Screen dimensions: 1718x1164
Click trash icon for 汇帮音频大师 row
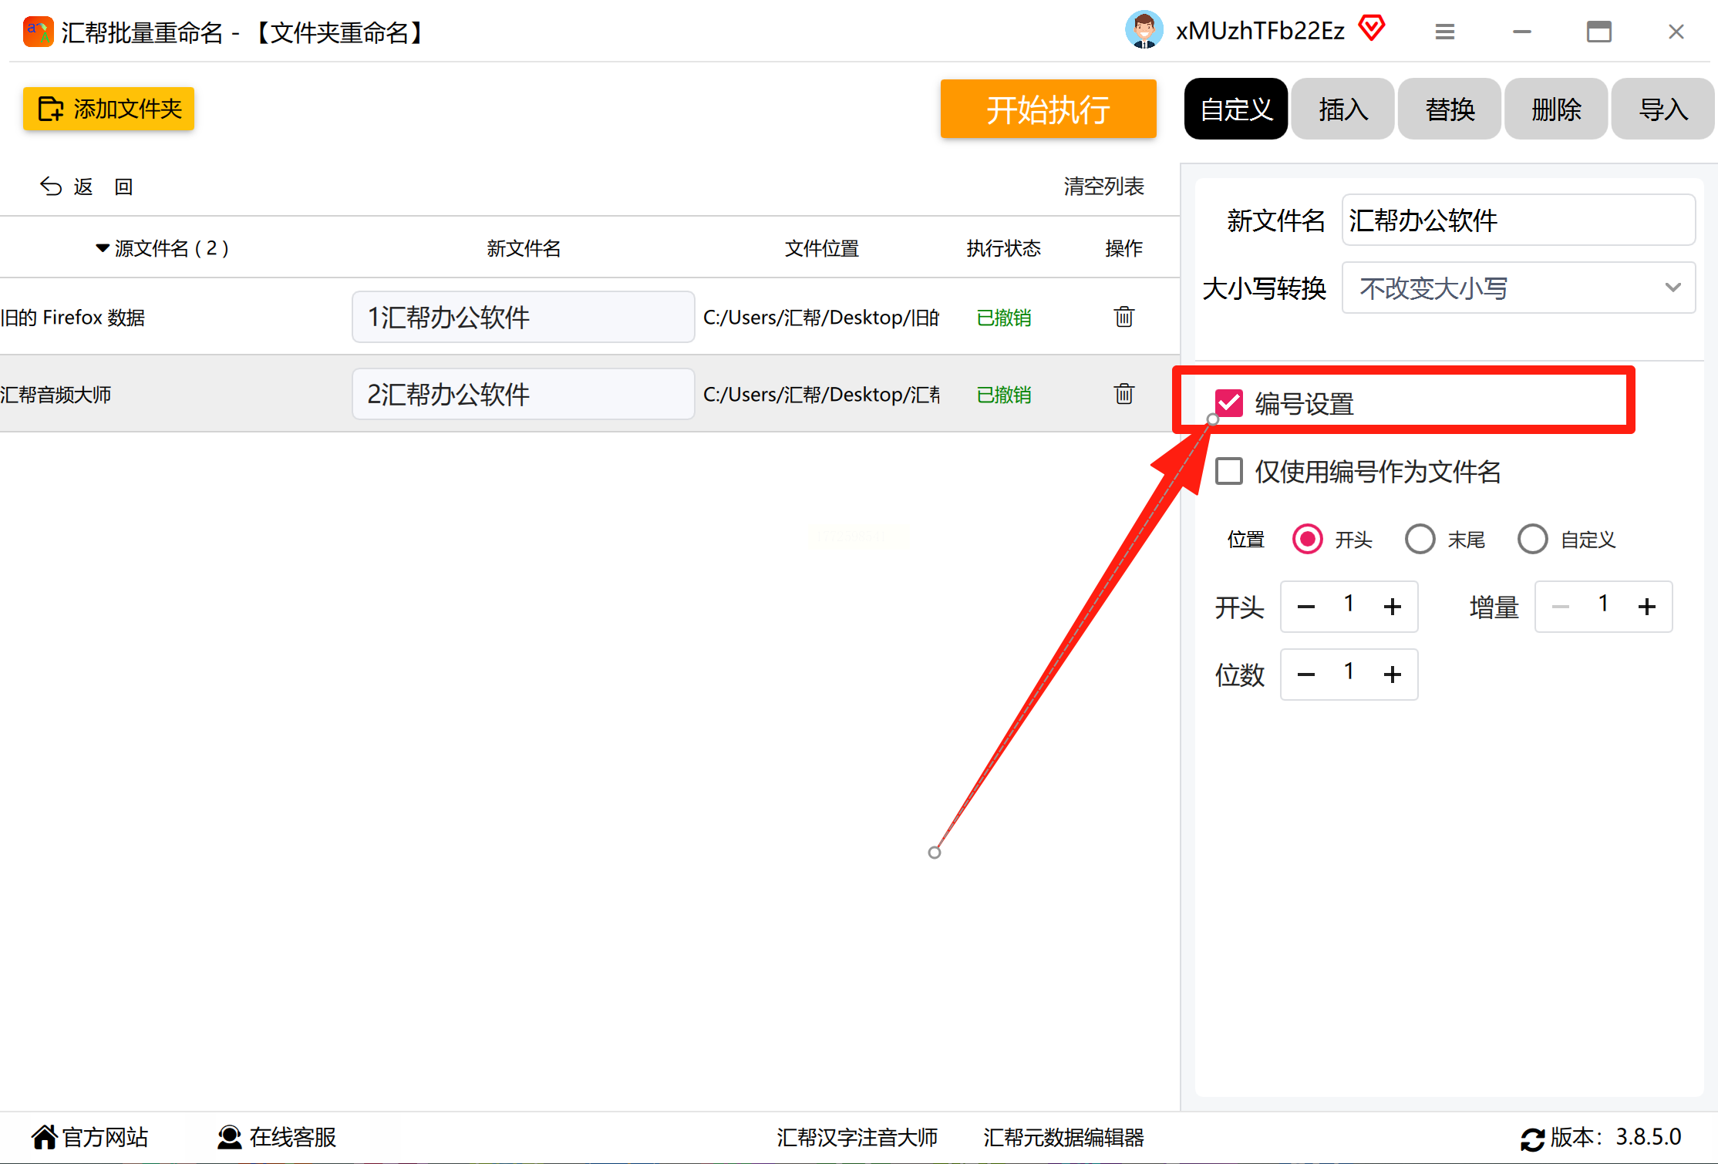coord(1123,394)
